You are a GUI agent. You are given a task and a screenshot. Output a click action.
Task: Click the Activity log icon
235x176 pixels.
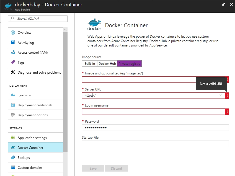[x=13, y=42]
